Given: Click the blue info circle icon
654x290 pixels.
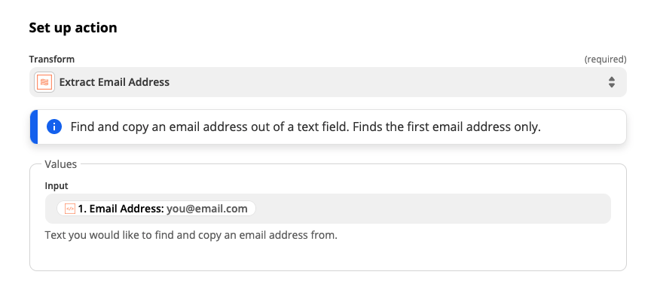Looking at the screenshot, I should pos(54,127).
